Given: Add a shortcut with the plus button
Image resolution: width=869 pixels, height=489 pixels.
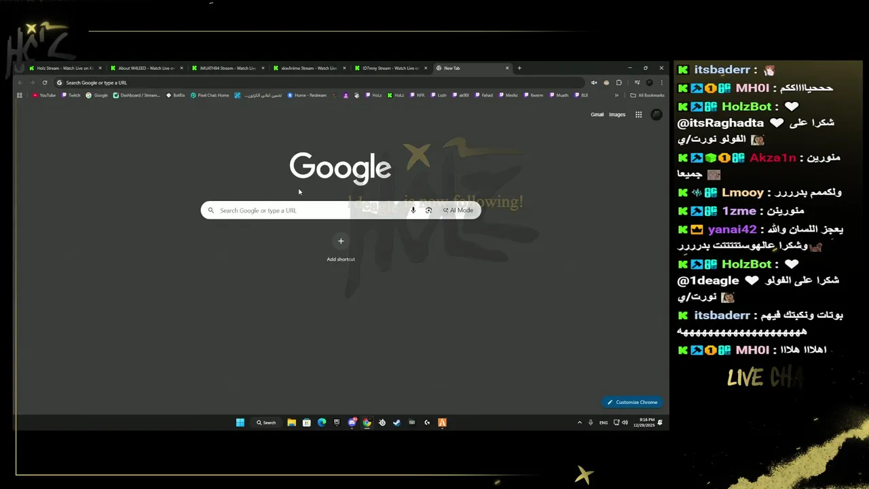Looking at the screenshot, I should 341,241.
